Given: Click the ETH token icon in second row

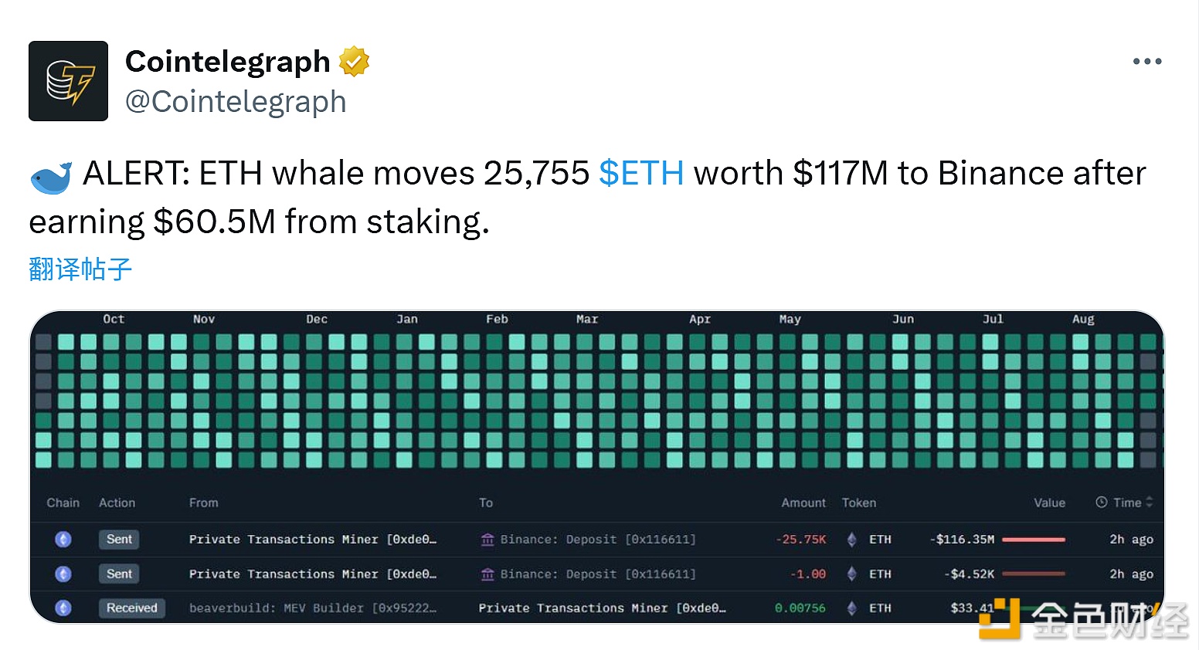Looking at the screenshot, I should (x=851, y=574).
